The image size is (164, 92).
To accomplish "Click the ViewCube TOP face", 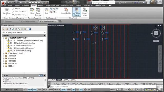I will click(156, 33).
